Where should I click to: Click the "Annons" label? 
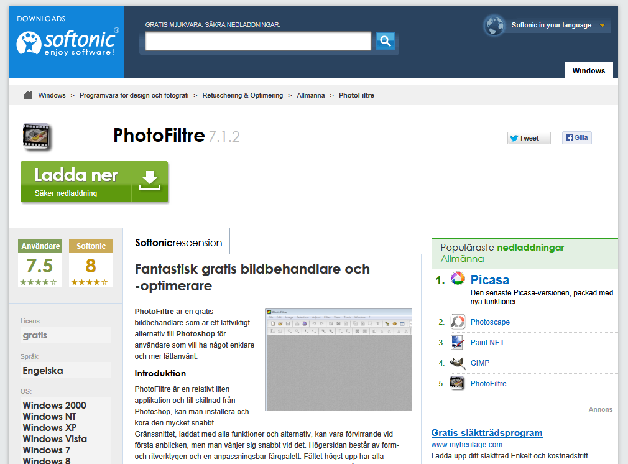pyautogui.click(x=601, y=409)
